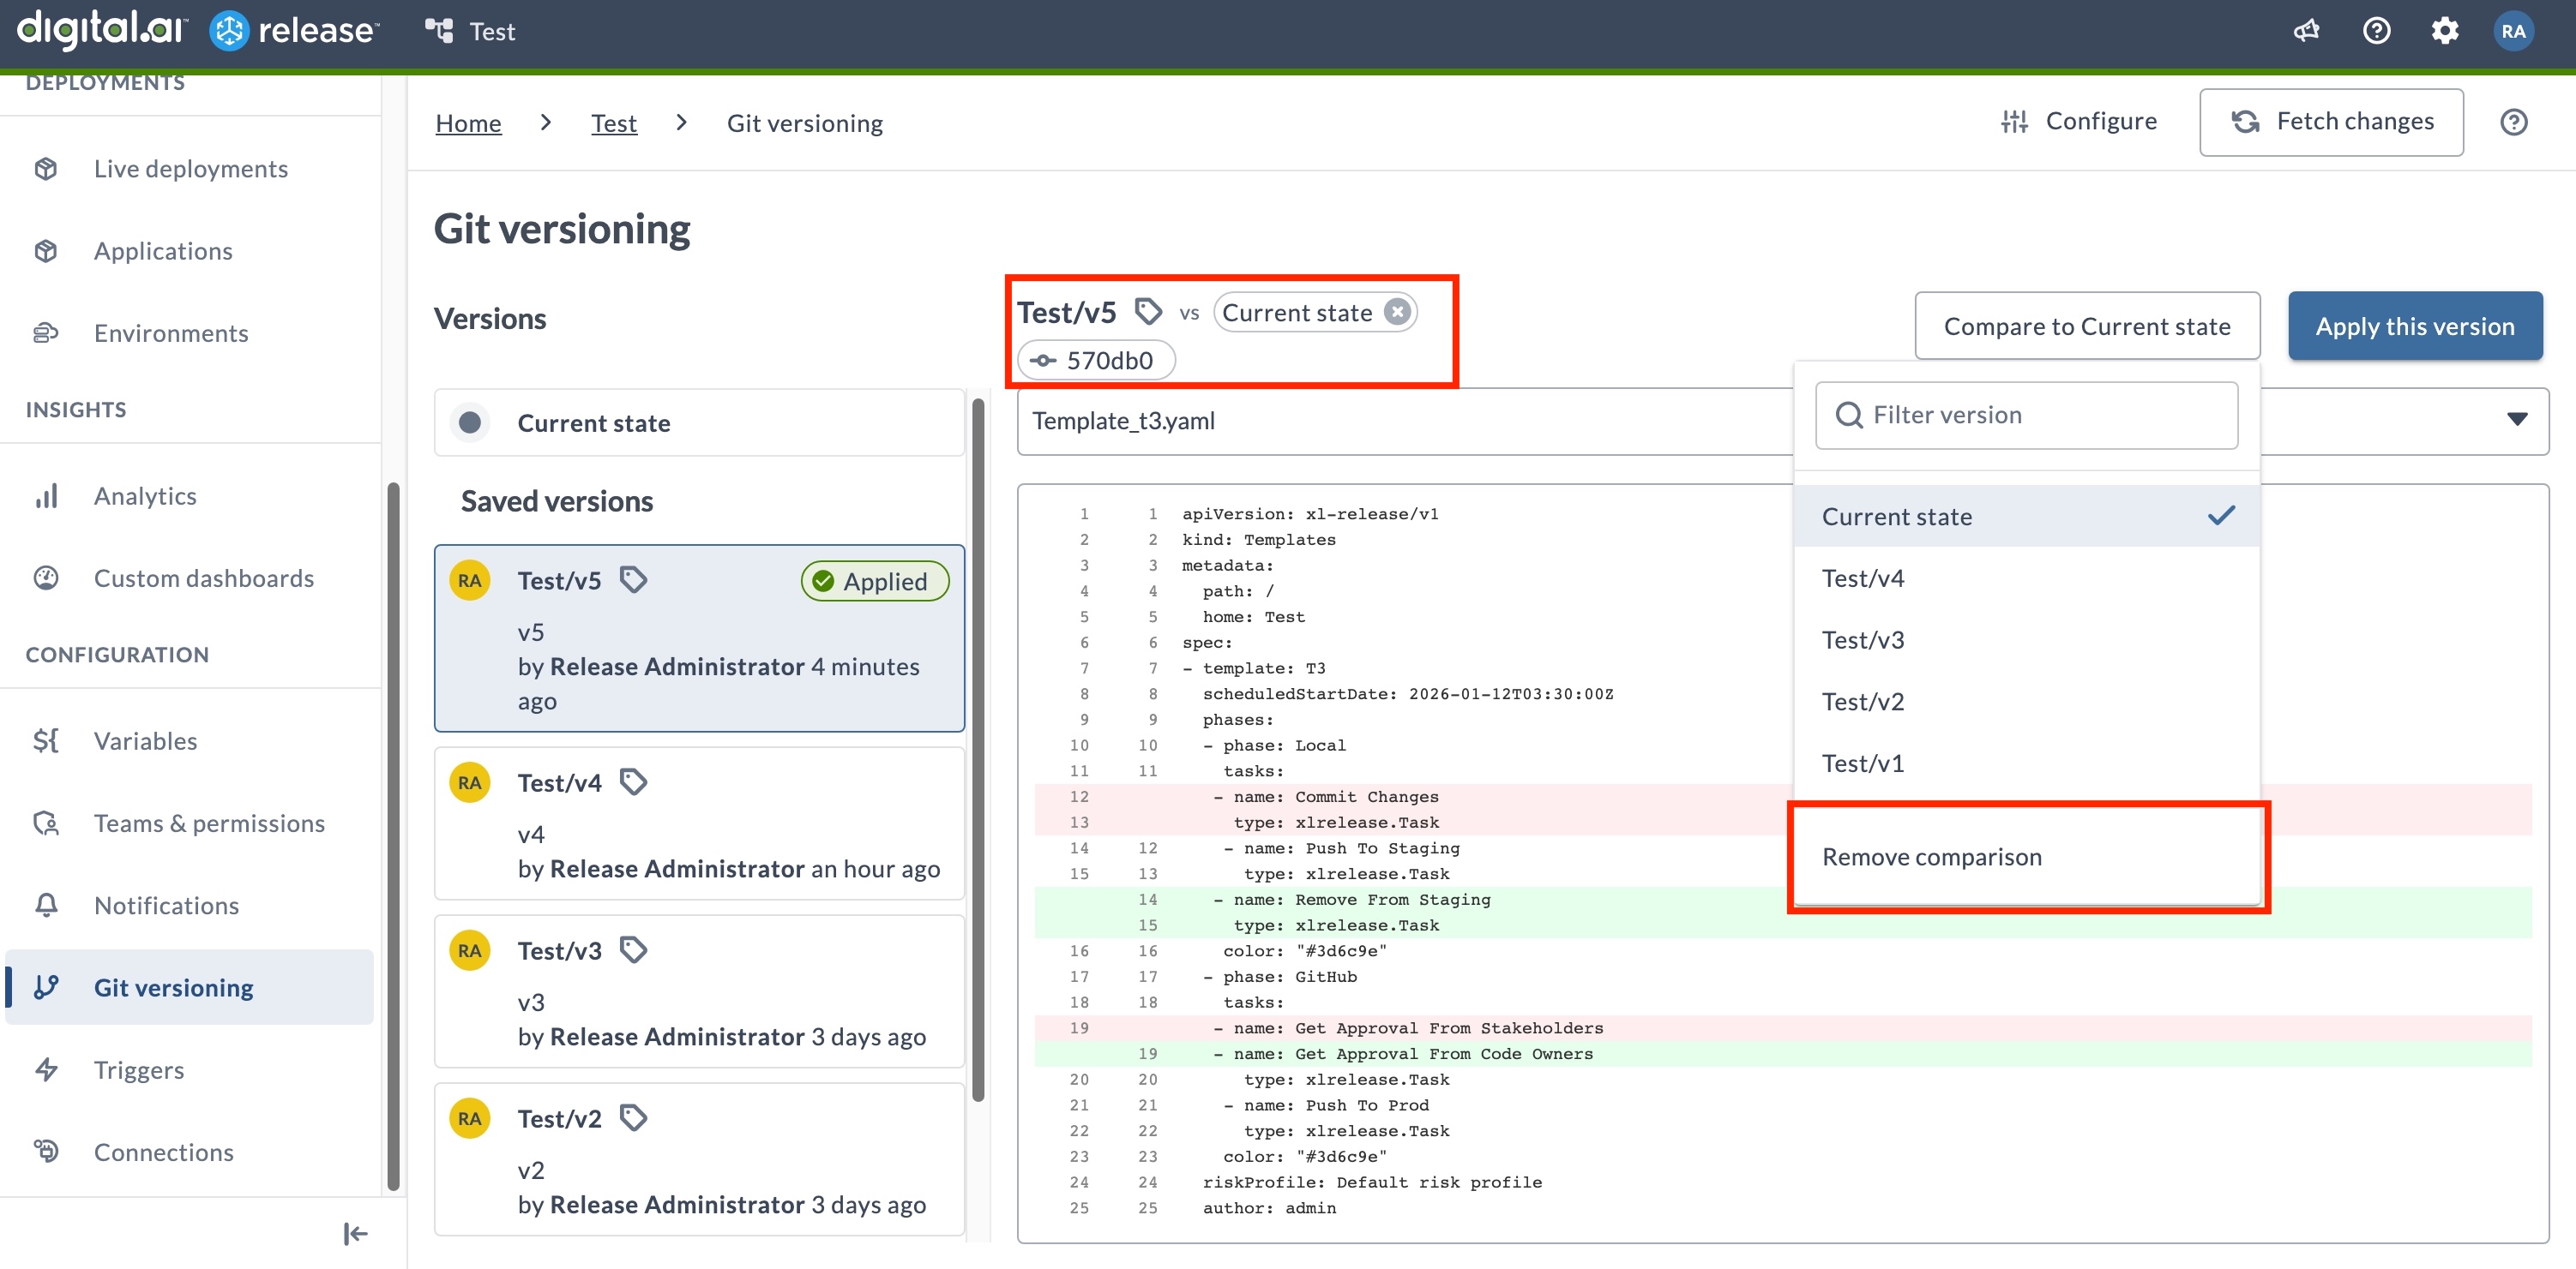Click the Fetch changes button

click(2331, 122)
